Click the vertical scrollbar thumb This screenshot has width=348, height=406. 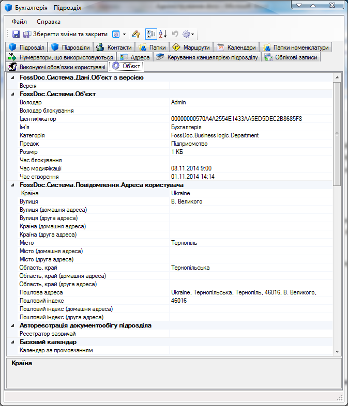pos(337,134)
